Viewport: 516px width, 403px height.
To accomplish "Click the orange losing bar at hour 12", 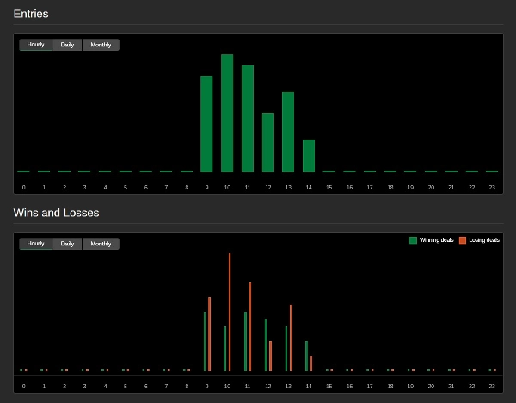I will (271, 356).
